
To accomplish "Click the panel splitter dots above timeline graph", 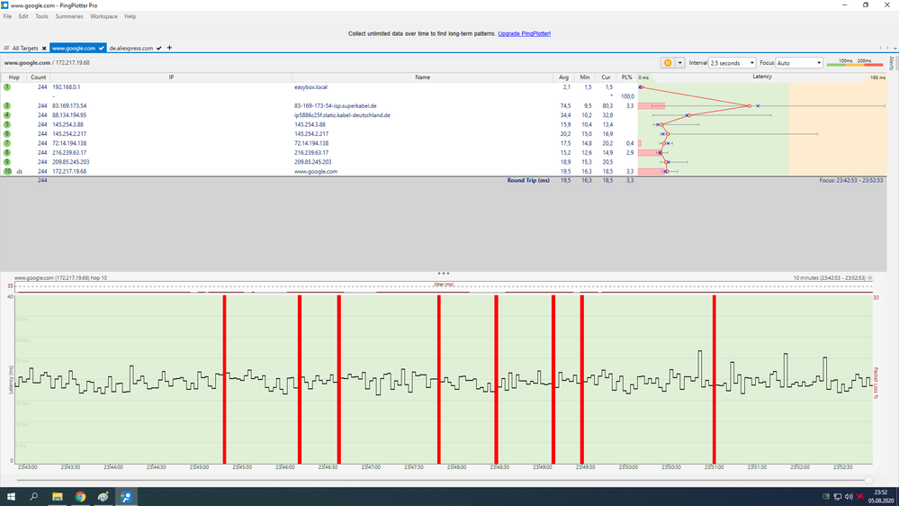I will 443,273.
